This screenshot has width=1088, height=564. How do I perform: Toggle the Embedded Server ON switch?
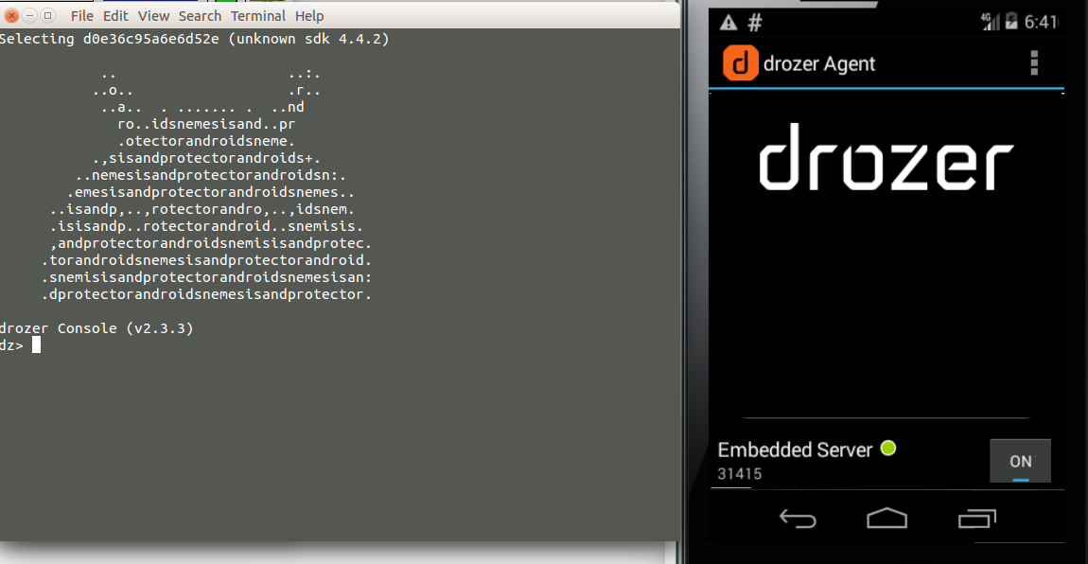pos(1020,461)
